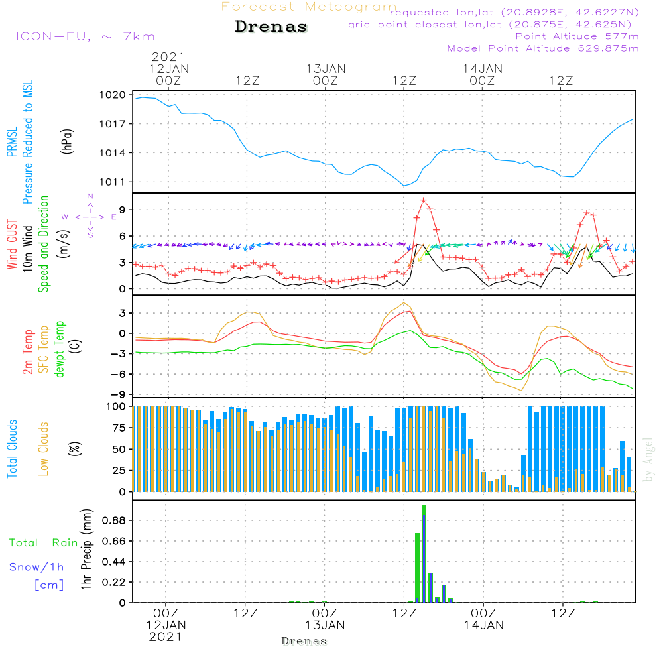663x663 pixels.
Task: Click the bottom '12JAN 2021' date label
Action: (166, 631)
